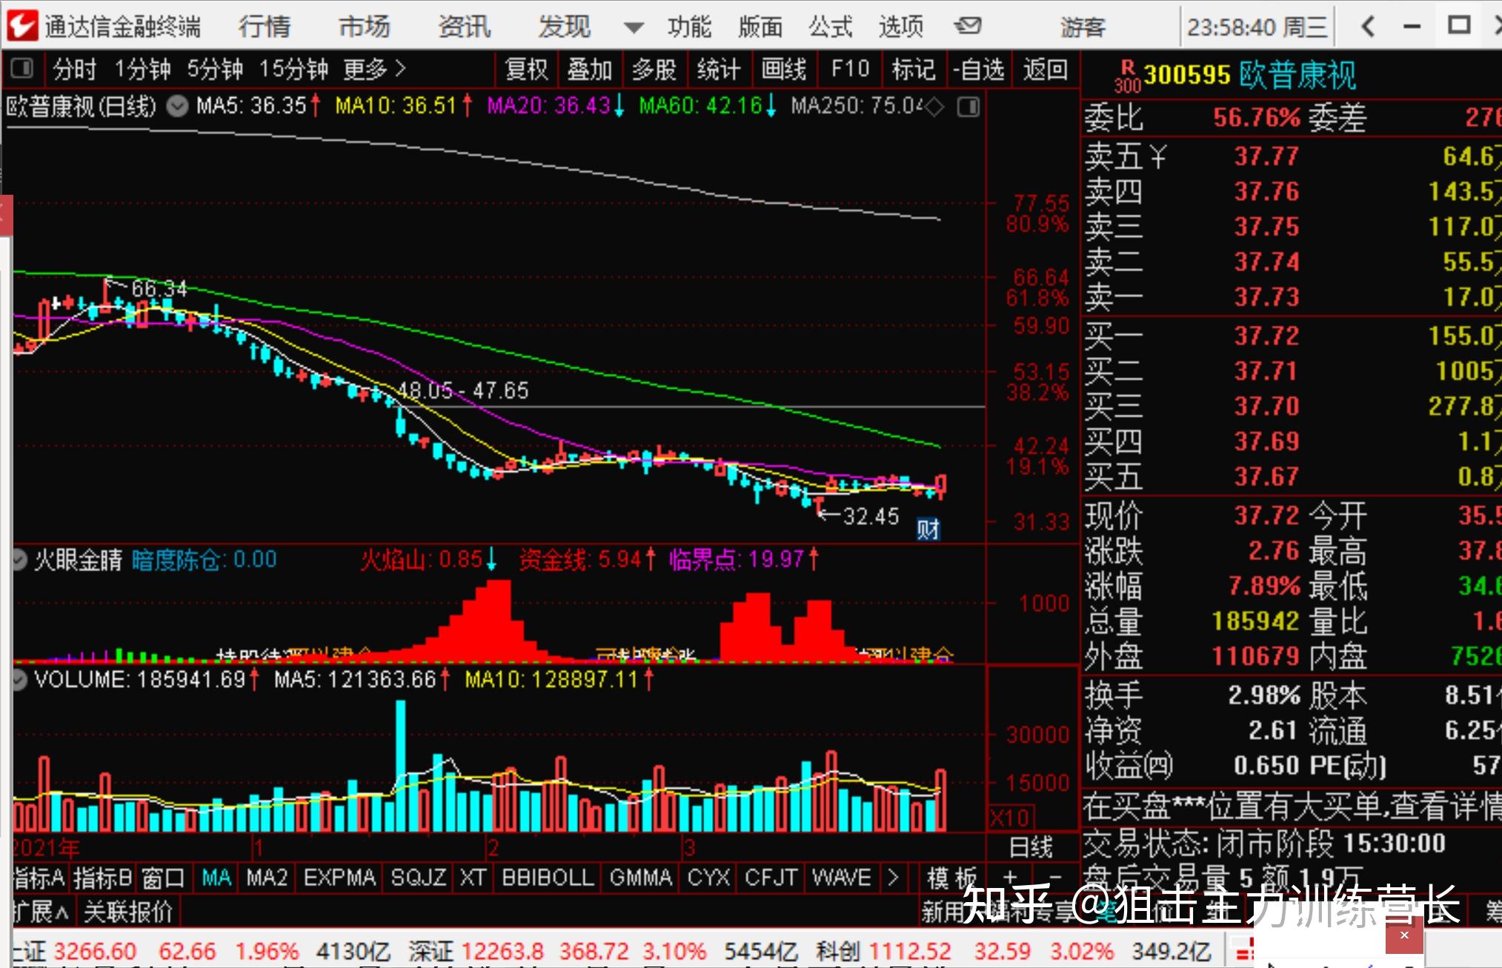
Task: Click the R 300 badge before stock code
Action: point(1128,77)
